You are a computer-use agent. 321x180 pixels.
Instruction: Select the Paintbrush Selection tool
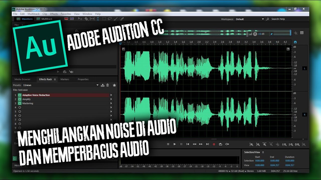pyautogui.click(x=116, y=19)
